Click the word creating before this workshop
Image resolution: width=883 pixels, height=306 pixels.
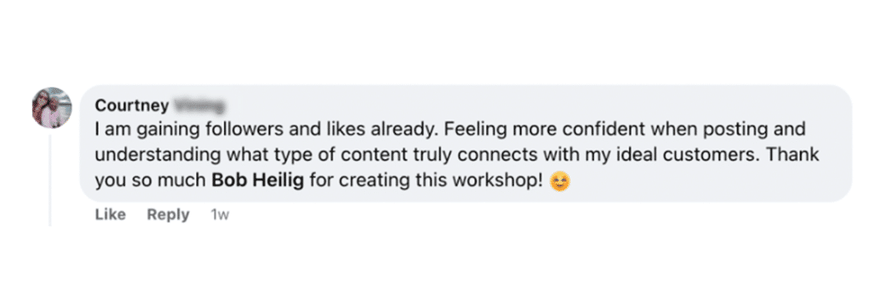pyautogui.click(x=373, y=181)
